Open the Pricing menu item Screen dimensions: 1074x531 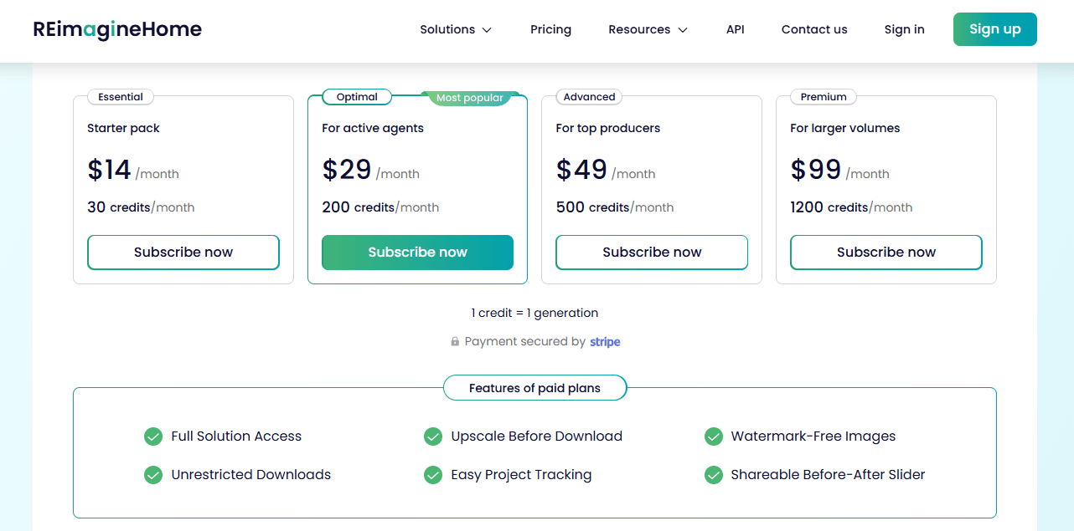pyautogui.click(x=550, y=29)
